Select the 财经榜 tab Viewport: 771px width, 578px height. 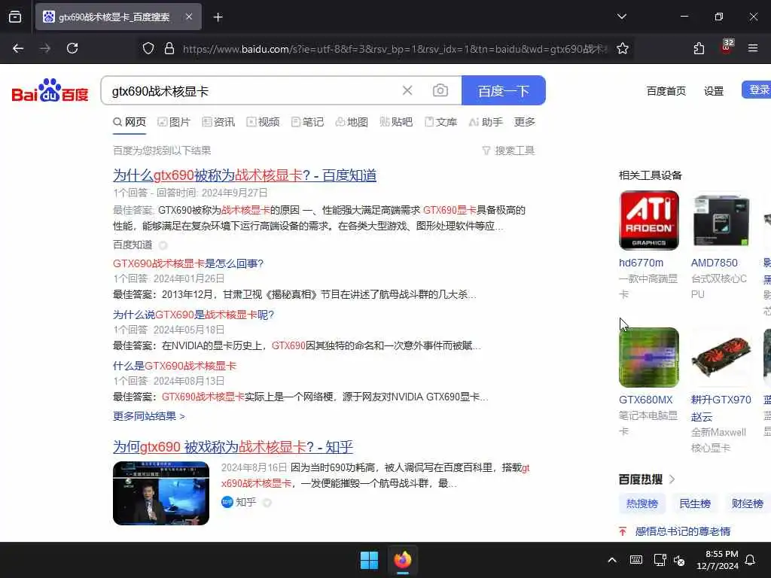pos(748,503)
